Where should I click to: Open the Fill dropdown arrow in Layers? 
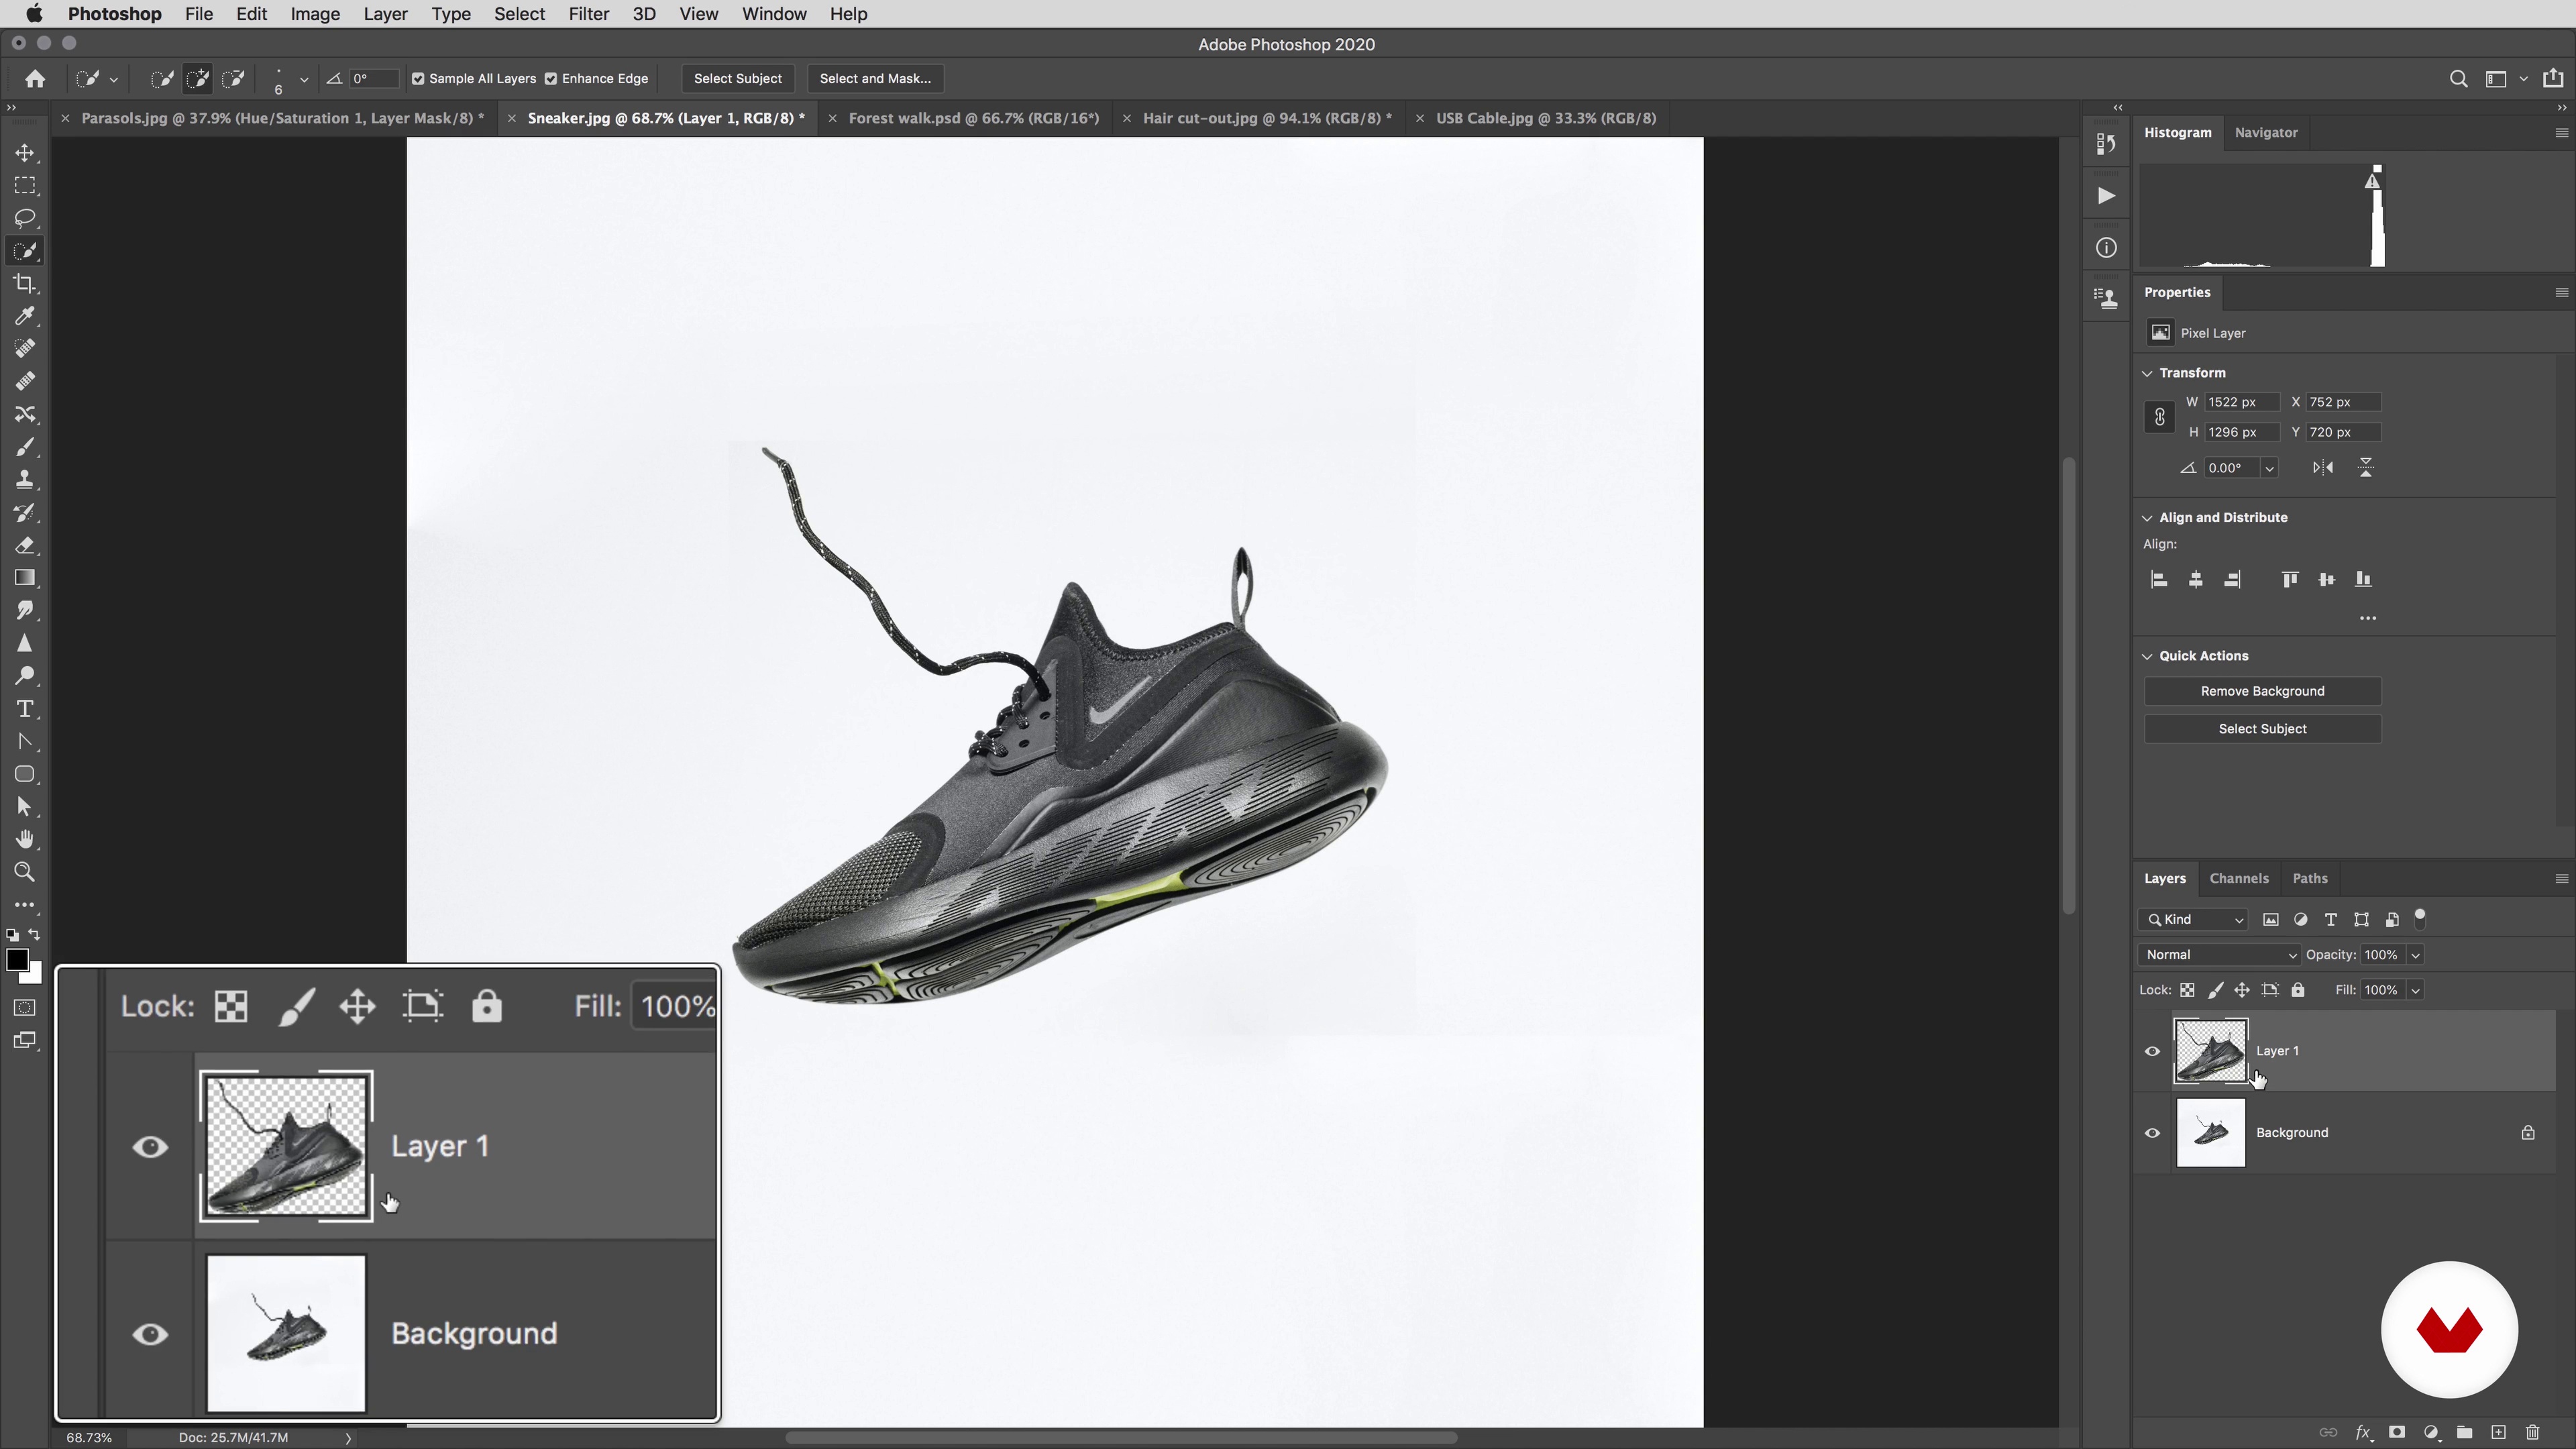point(2416,990)
